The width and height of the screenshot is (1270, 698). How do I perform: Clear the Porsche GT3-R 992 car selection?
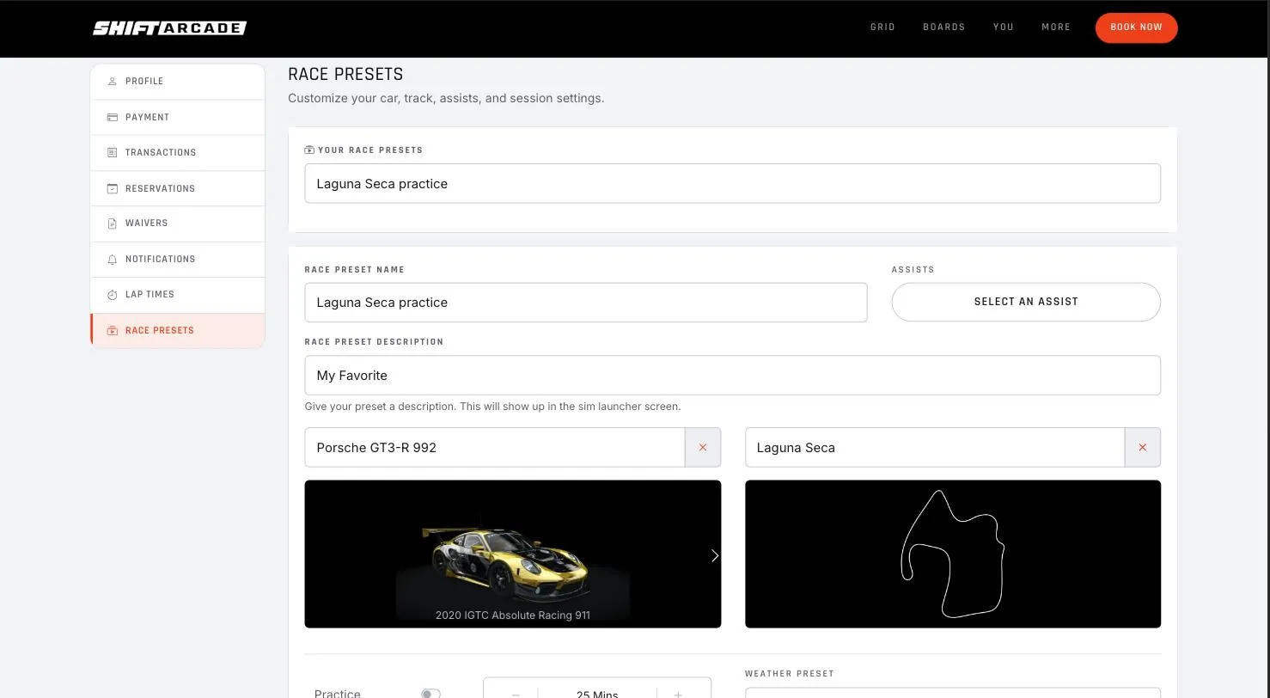click(703, 447)
